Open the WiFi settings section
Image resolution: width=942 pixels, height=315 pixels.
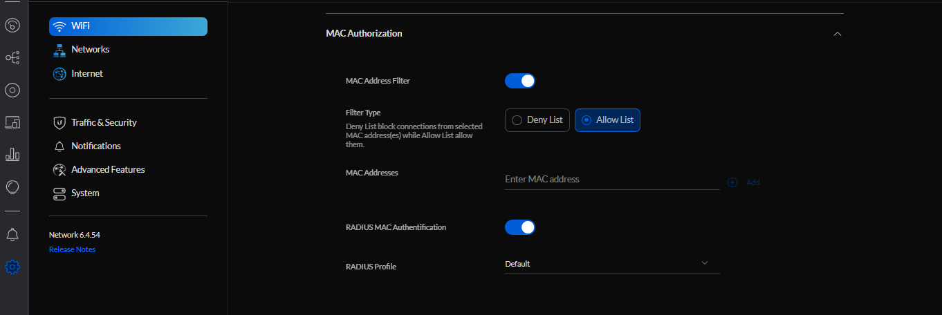coord(128,26)
